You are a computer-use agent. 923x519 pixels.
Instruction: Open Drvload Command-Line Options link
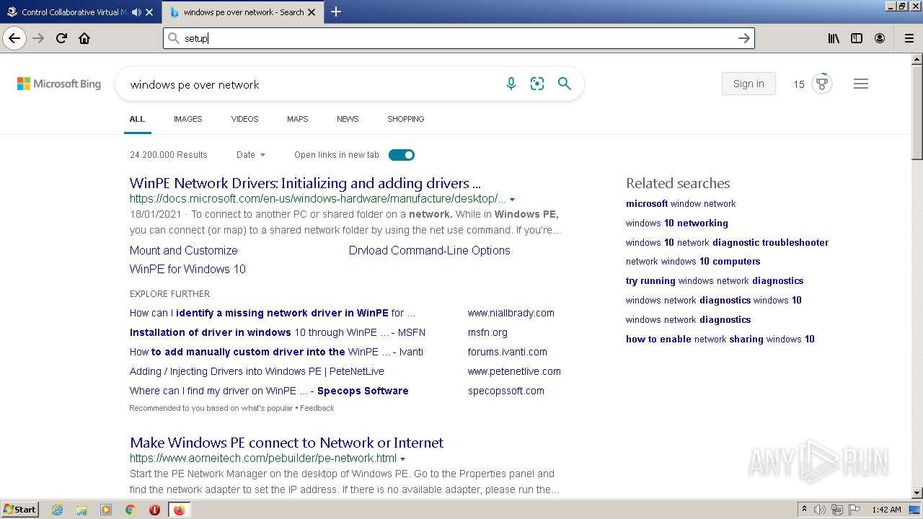430,250
